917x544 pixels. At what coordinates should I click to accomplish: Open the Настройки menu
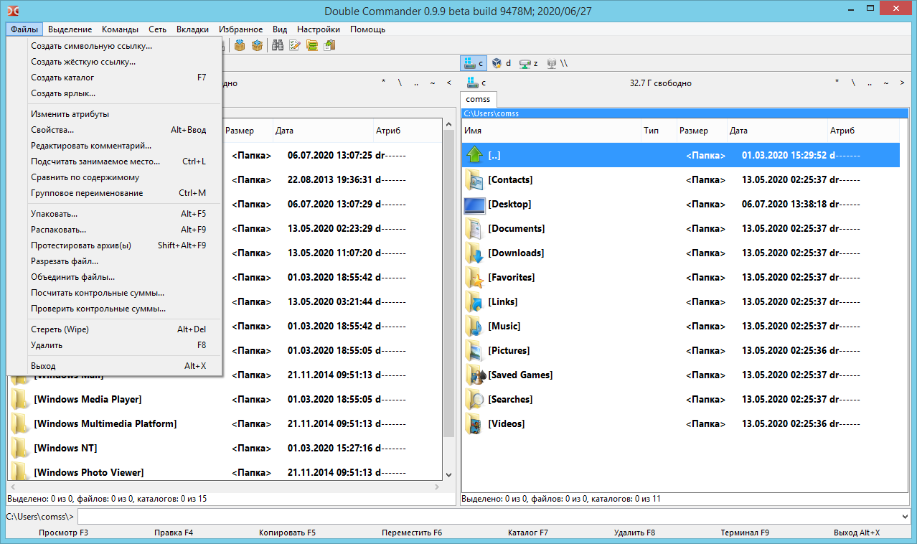tap(319, 29)
